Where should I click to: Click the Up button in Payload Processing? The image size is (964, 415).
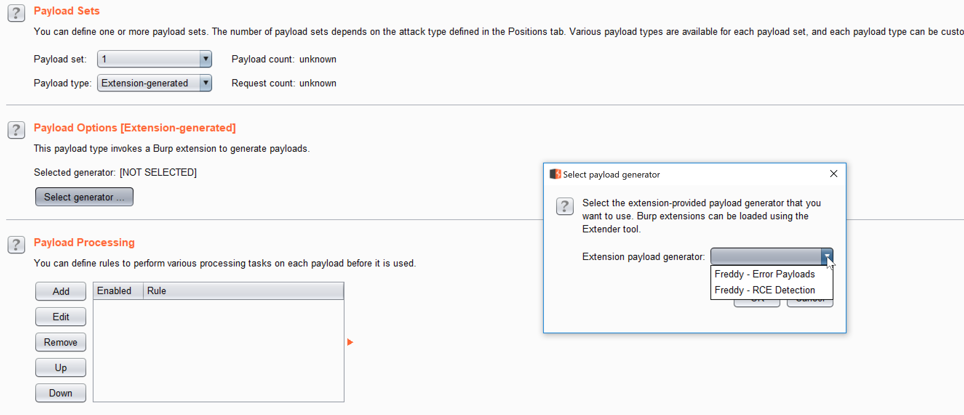coord(60,367)
